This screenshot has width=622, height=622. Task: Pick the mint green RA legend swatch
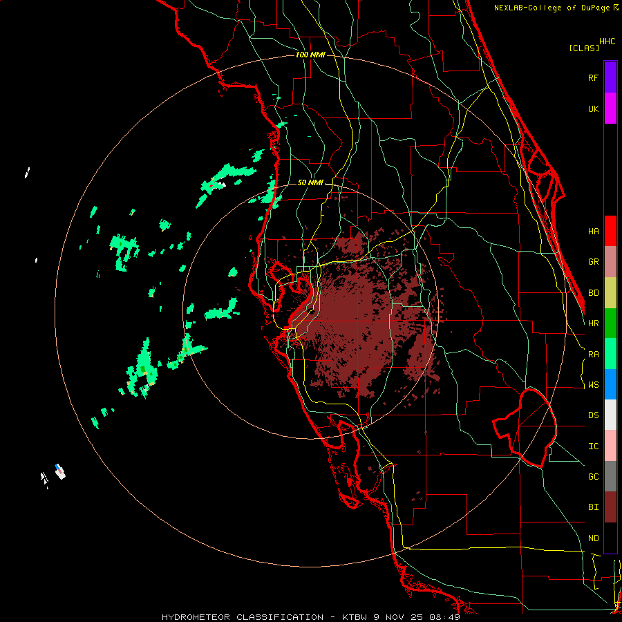point(610,354)
